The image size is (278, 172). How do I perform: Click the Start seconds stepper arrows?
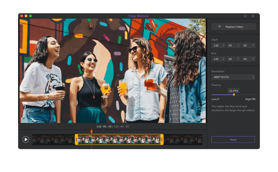(x=253, y=45)
